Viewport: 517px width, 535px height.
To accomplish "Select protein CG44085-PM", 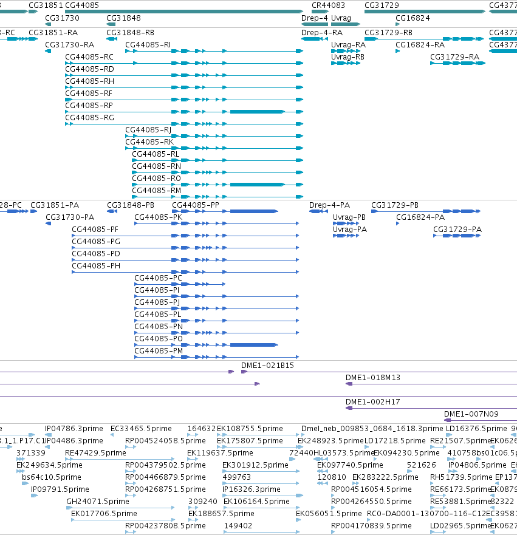I will (x=159, y=351).
